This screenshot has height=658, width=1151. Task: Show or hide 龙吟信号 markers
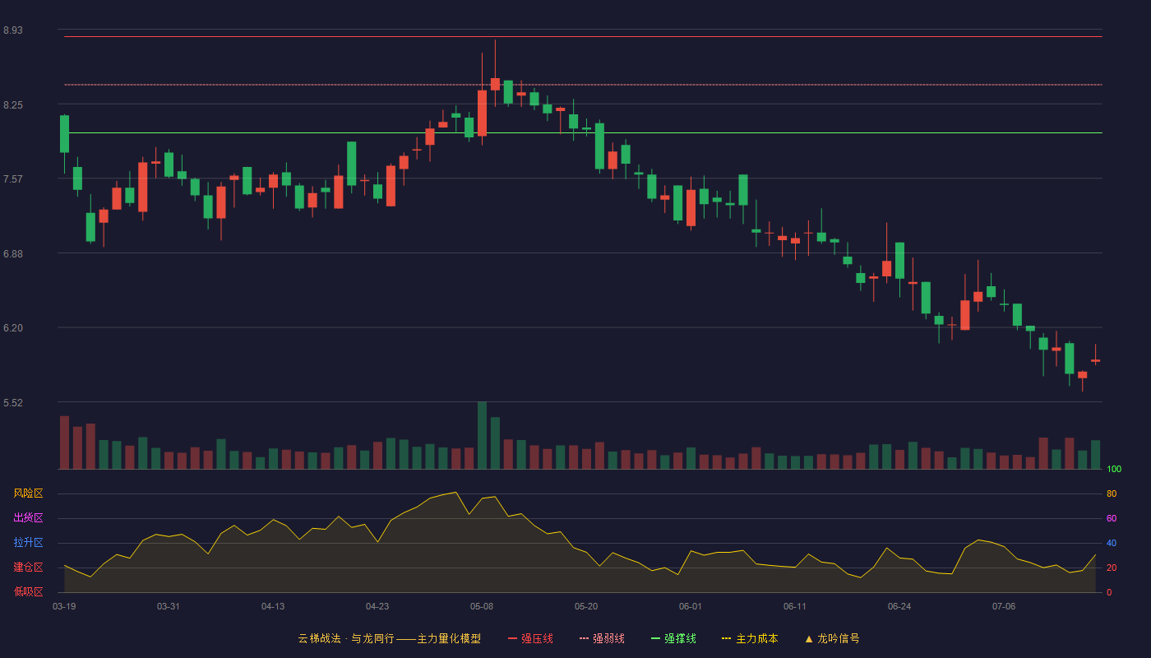tap(832, 638)
